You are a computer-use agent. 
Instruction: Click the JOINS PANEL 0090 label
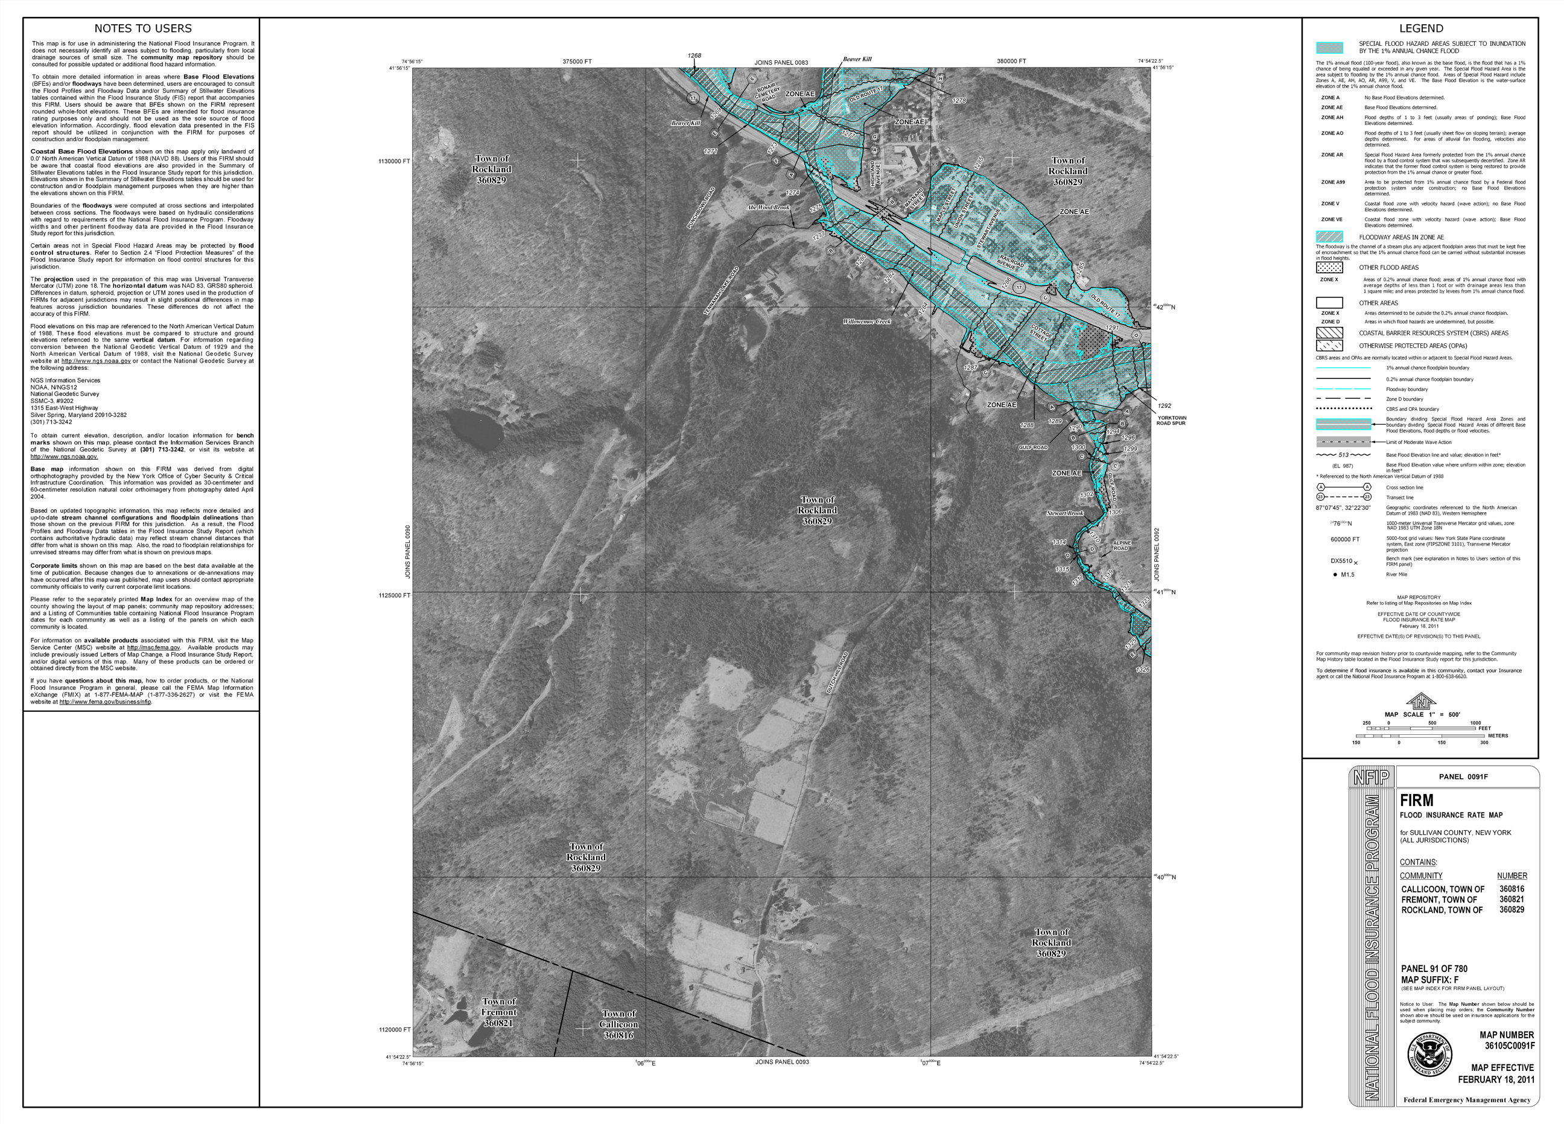(x=407, y=551)
